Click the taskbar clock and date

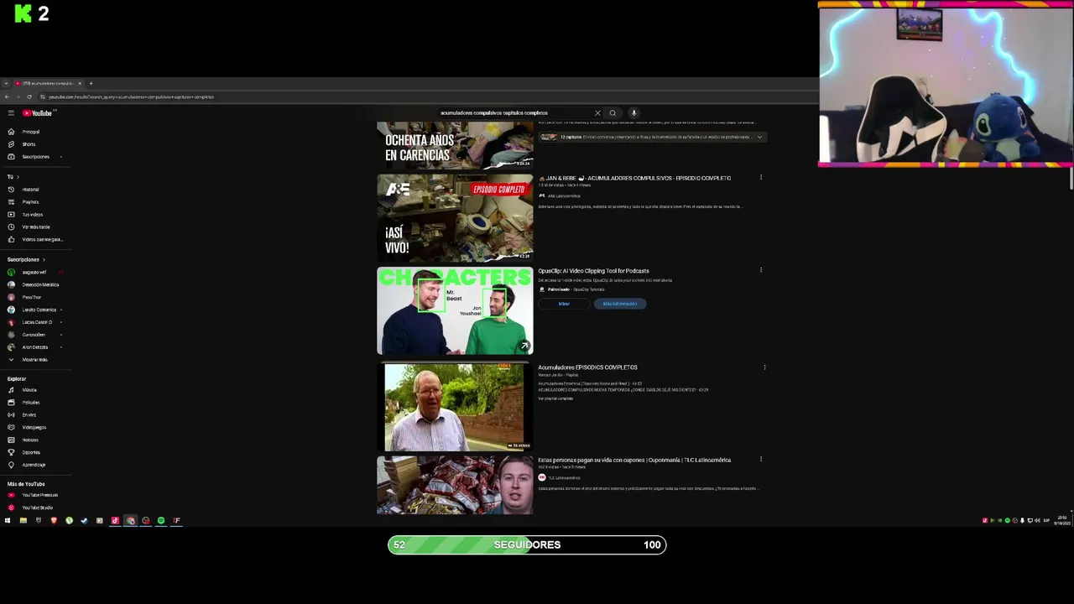pyautogui.click(x=1063, y=521)
